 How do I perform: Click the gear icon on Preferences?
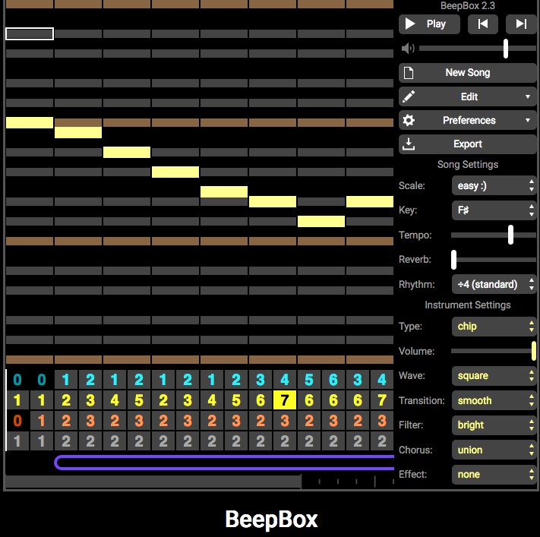tap(409, 120)
